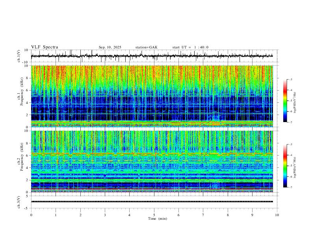Click the 'Sep. 10, 2025' date label
The height and width of the screenshot is (241, 312).
tap(110, 47)
